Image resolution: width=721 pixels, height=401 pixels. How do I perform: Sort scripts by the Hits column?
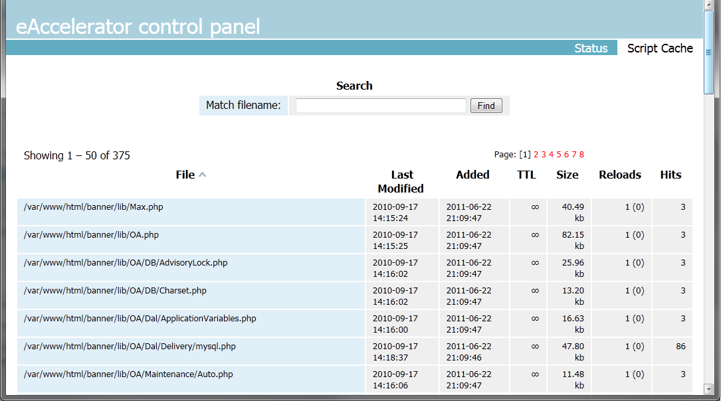pos(670,175)
